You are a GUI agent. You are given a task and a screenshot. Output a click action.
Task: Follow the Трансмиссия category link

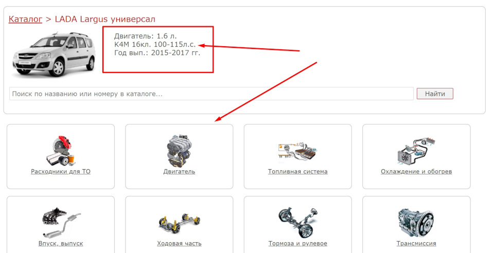[x=416, y=244]
